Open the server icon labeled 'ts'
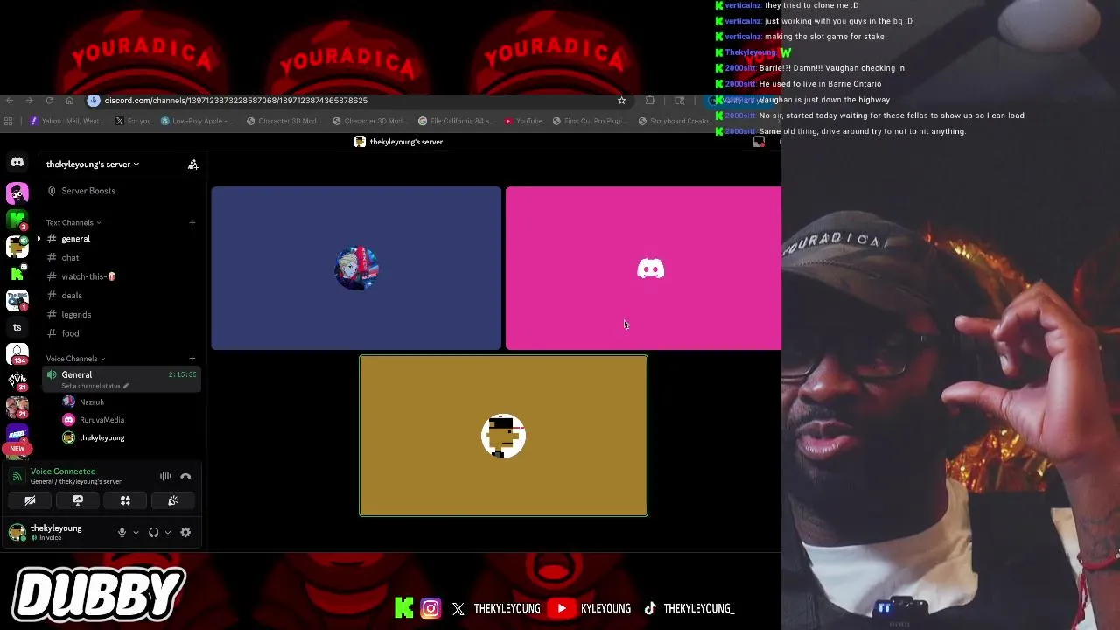 (x=17, y=327)
